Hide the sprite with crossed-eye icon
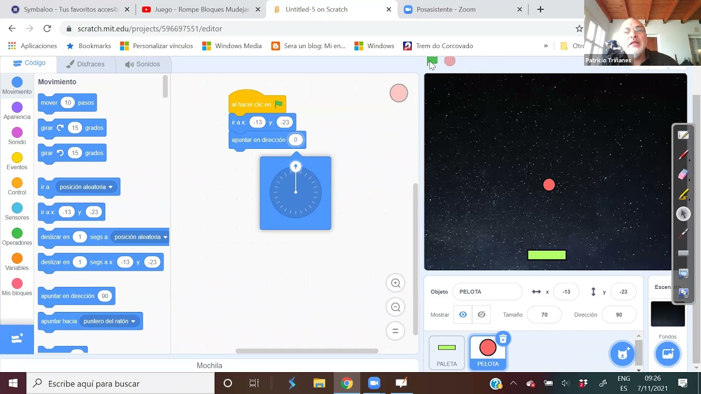The height and width of the screenshot is (394, 701). [481, 315]
